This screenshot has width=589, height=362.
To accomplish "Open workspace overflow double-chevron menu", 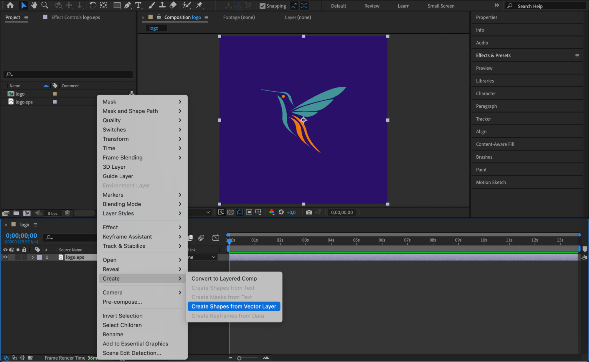I will click(496, 5).
